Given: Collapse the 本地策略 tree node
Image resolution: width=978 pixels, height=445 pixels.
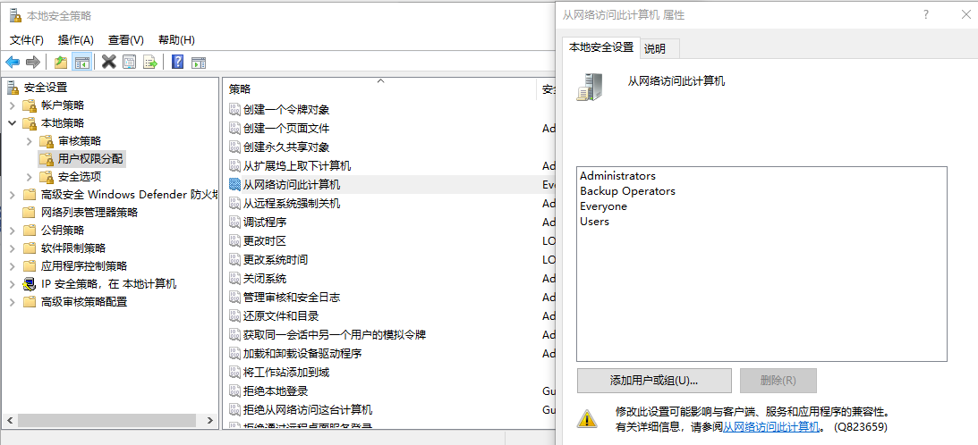Looking at the screenshot, I should (13, 123).
